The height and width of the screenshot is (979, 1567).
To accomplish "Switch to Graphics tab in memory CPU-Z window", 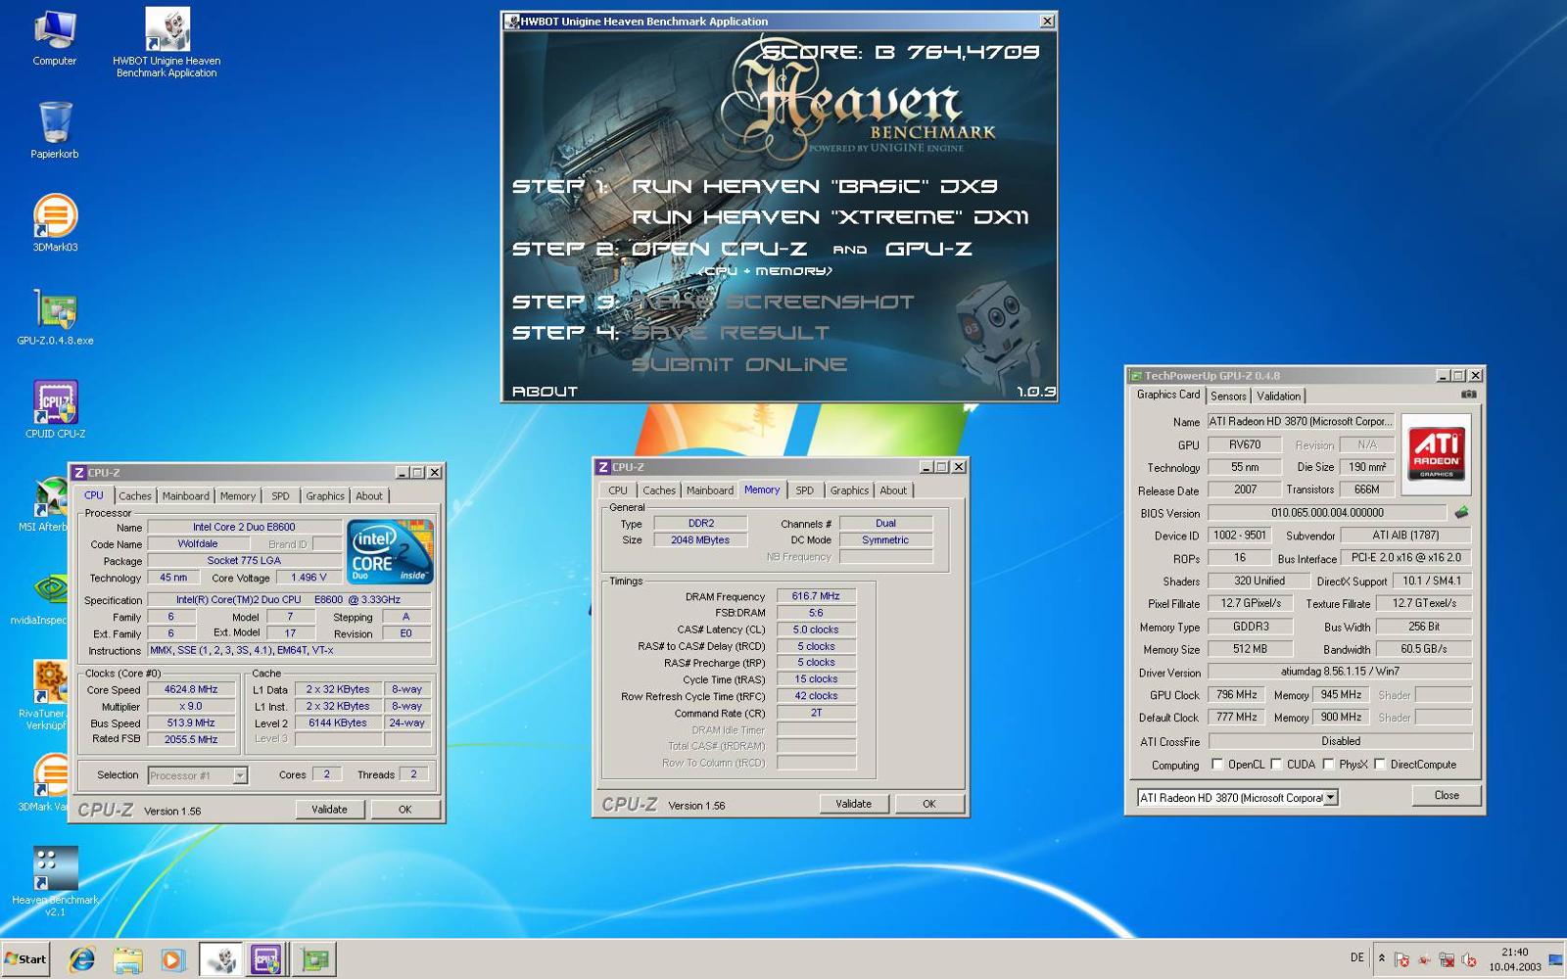I will [x=849, y=490].
